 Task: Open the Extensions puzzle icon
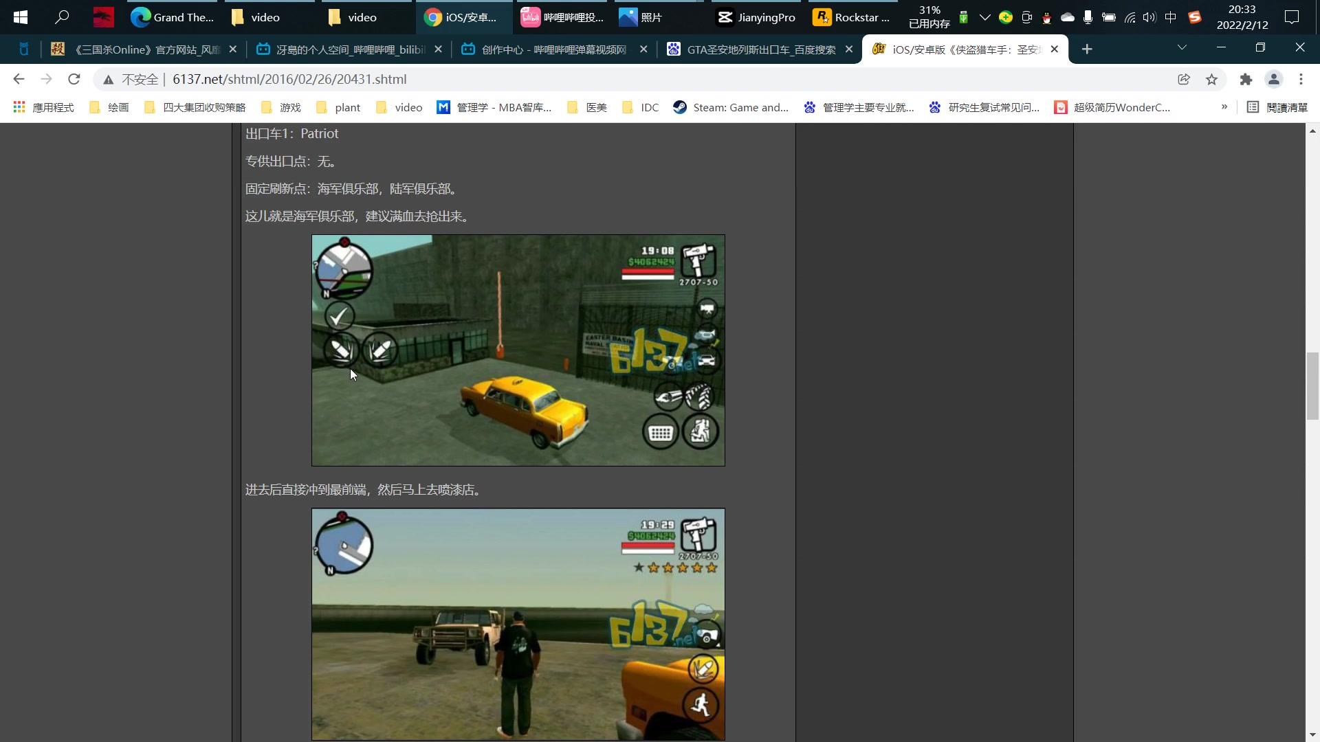[x=1246, y=80]
